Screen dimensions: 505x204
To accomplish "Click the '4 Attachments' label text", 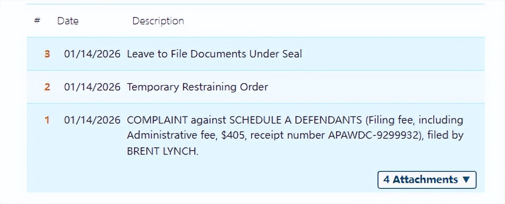I will [420, 179].
